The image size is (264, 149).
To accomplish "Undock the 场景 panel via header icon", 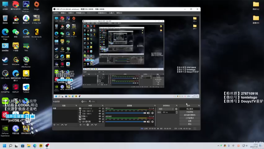I will point(76,106).
